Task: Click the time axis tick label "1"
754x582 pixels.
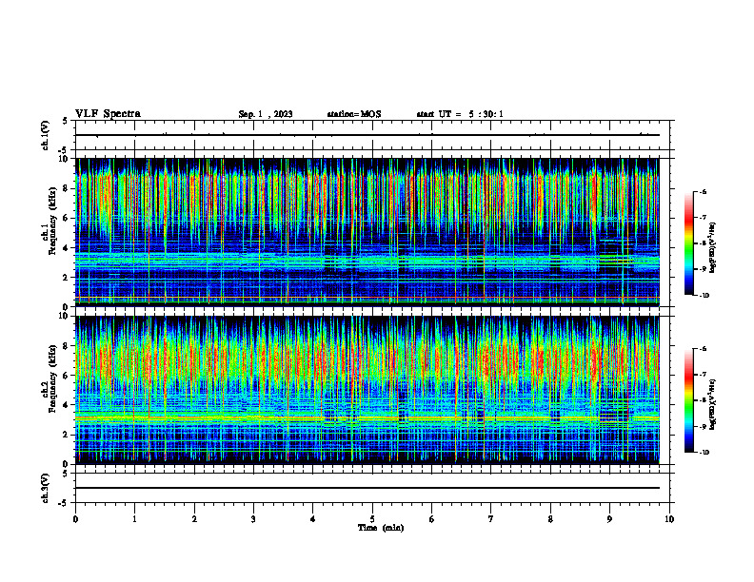Action: coord(134,519)
